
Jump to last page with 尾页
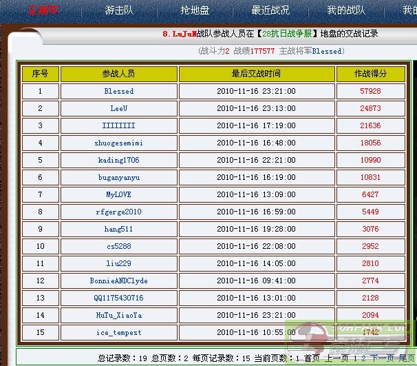[407, 358]
